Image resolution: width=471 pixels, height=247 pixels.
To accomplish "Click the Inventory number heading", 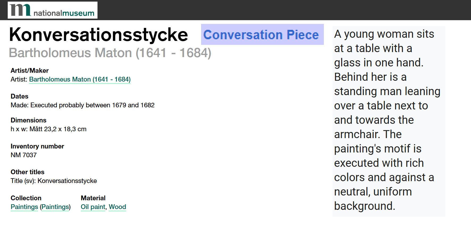I will pos(37,146).
